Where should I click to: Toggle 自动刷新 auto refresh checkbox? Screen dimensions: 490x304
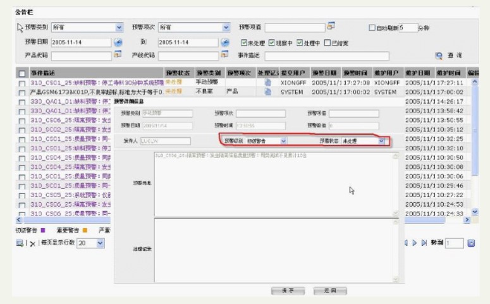pos(372,28)
